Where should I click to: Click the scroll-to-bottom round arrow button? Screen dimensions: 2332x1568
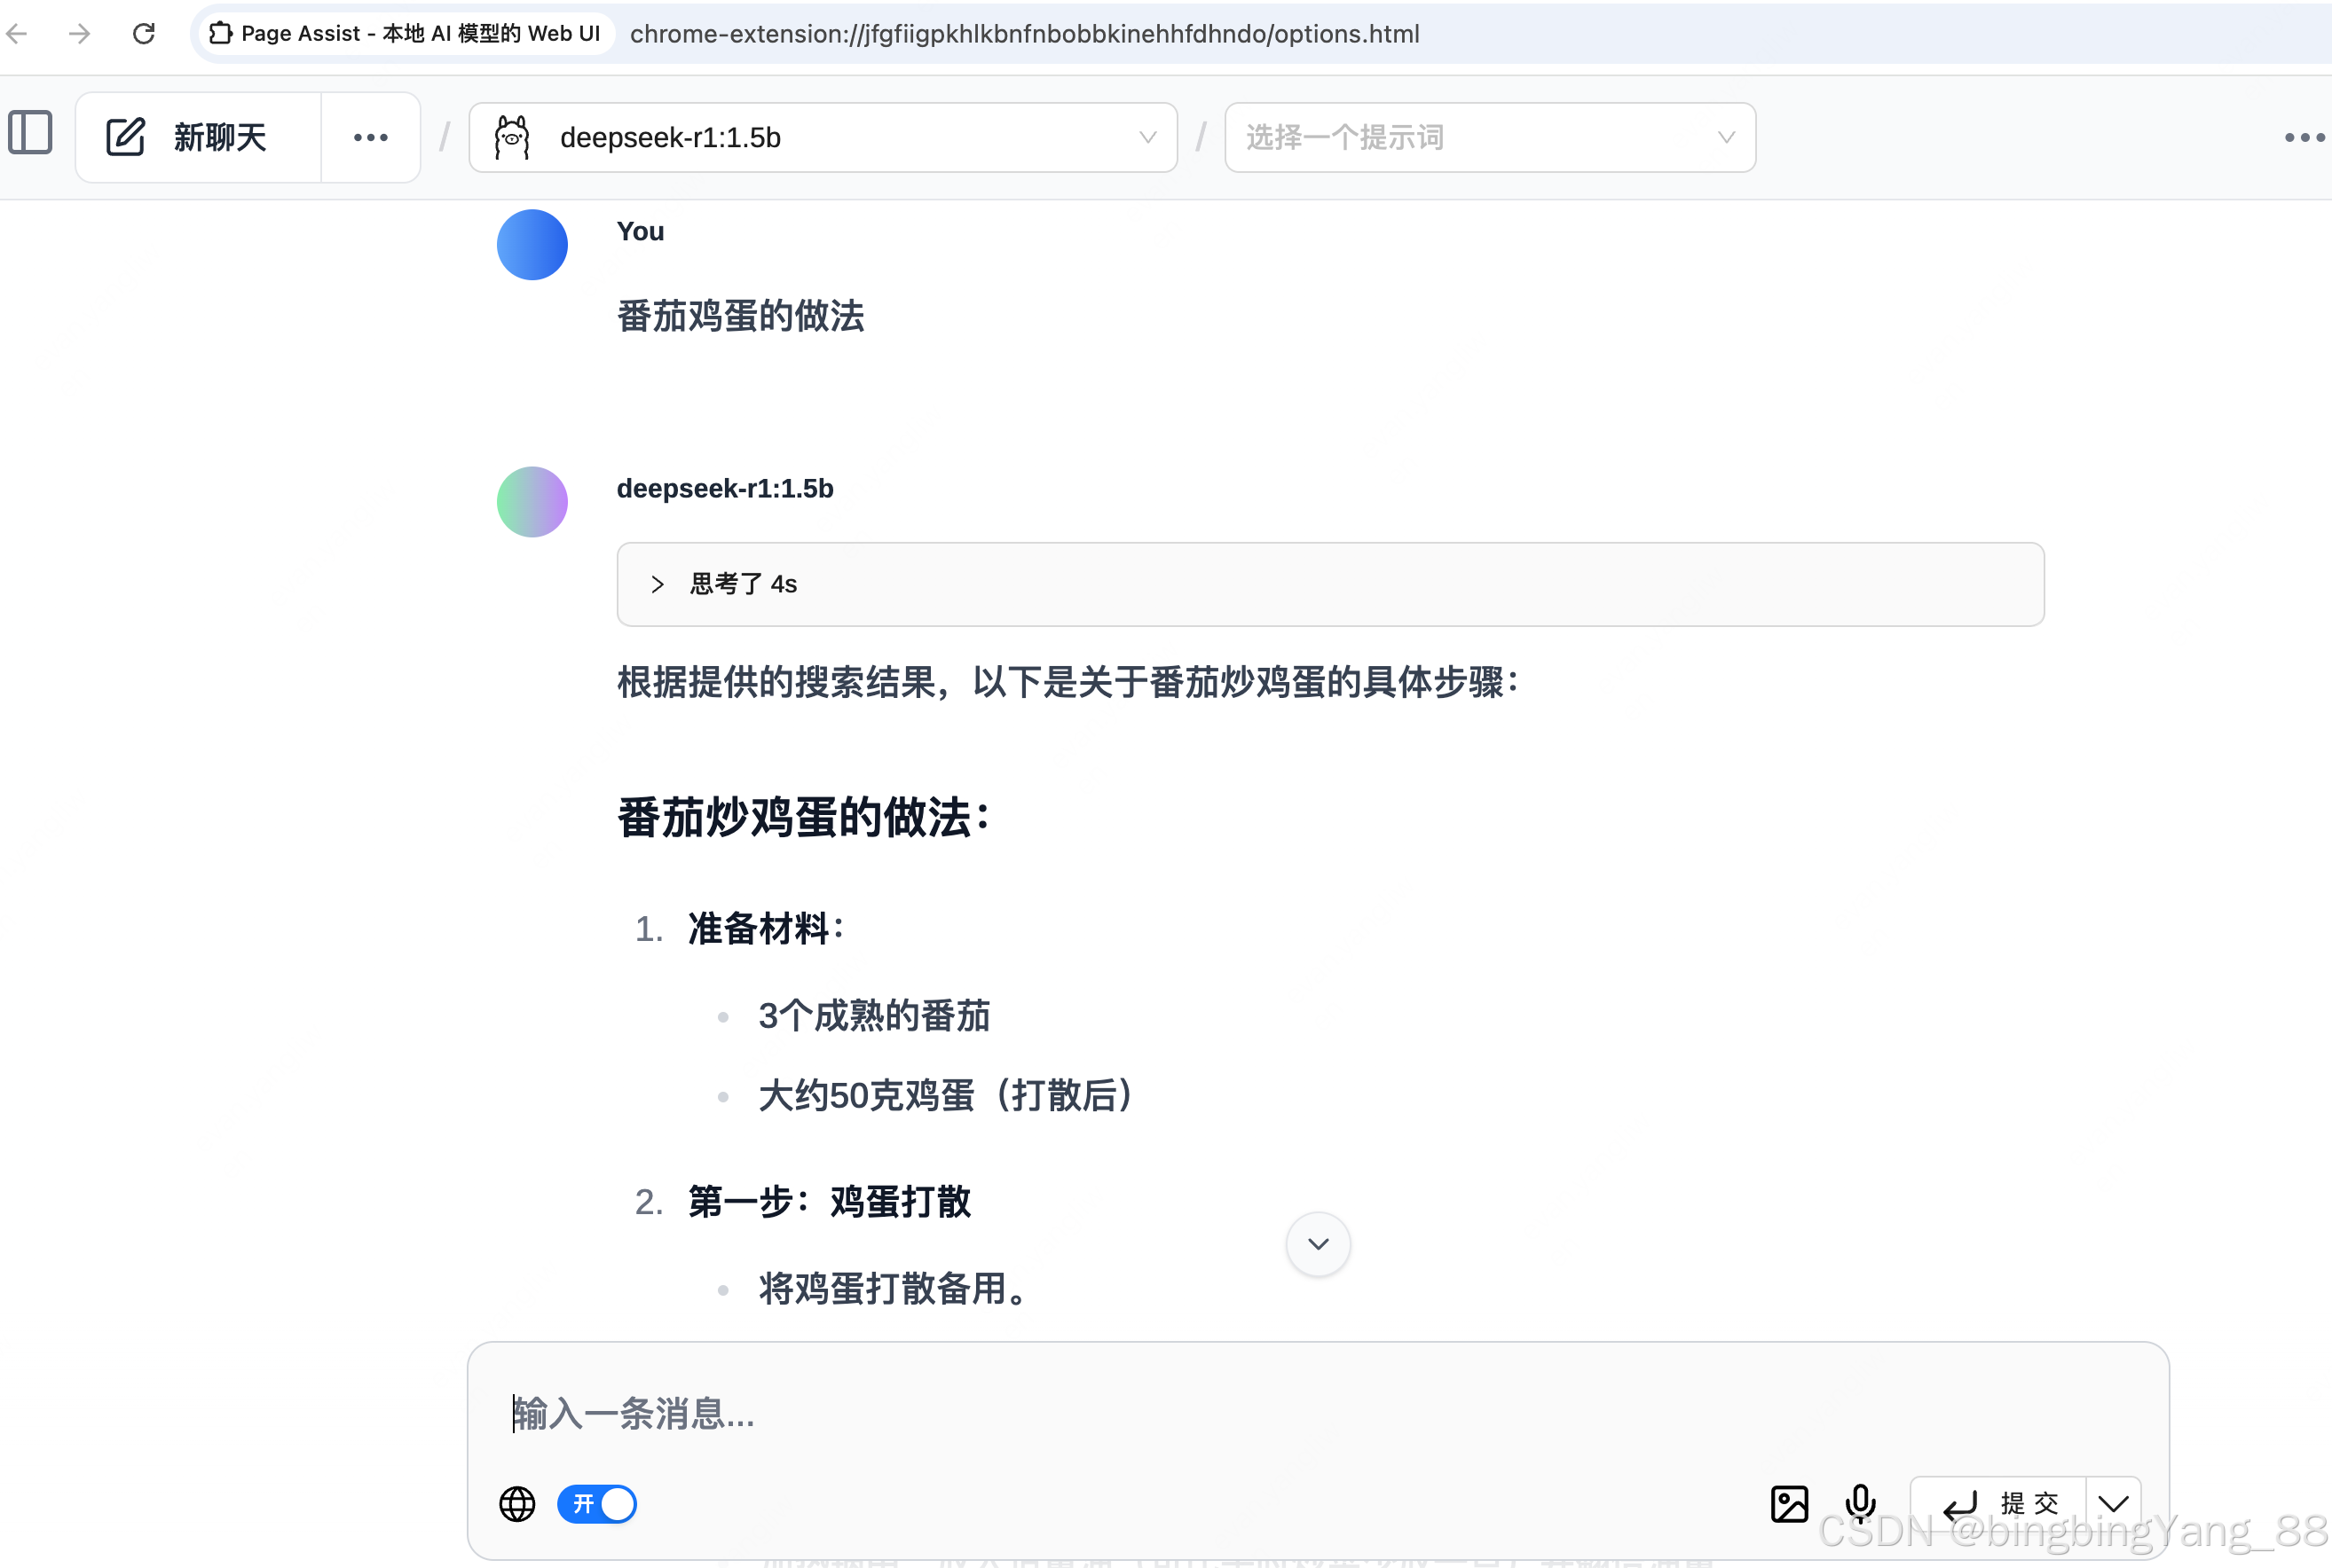[x=1318, y=1243]
